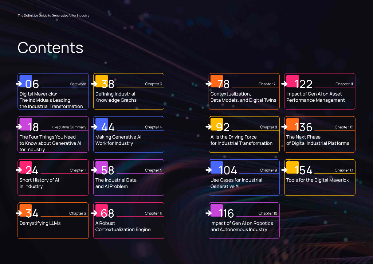
Task: Open 'The Industrial Data and AI Problem'
Action: click(x=116, y=183)
